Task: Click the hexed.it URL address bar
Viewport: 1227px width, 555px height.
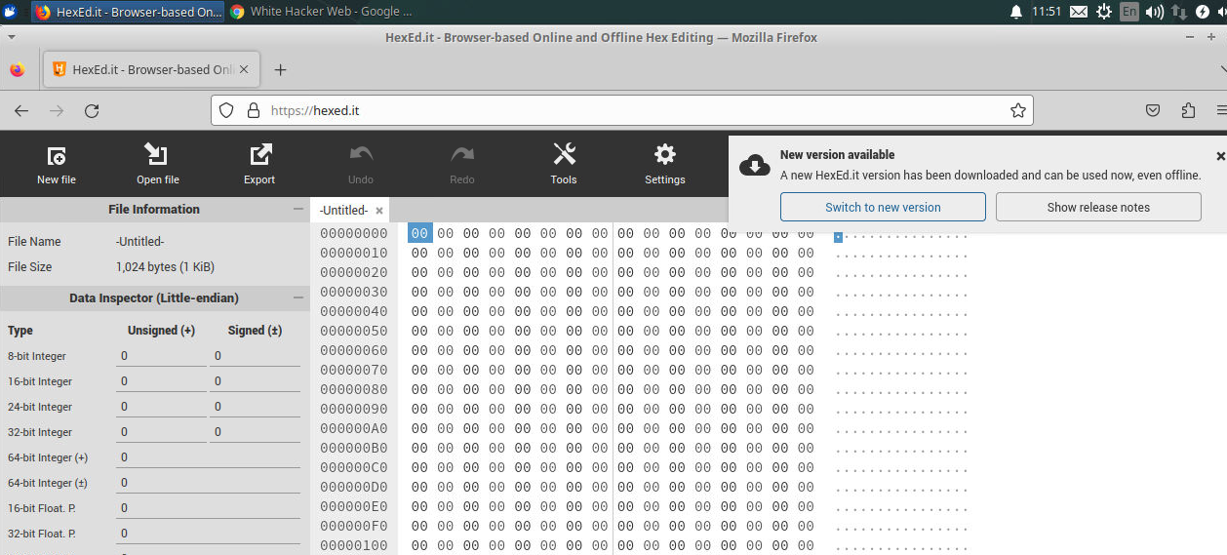Action: [x=624, y=110]
